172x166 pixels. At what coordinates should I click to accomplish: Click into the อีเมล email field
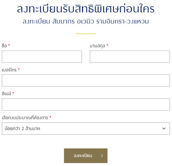coord(86,105)
